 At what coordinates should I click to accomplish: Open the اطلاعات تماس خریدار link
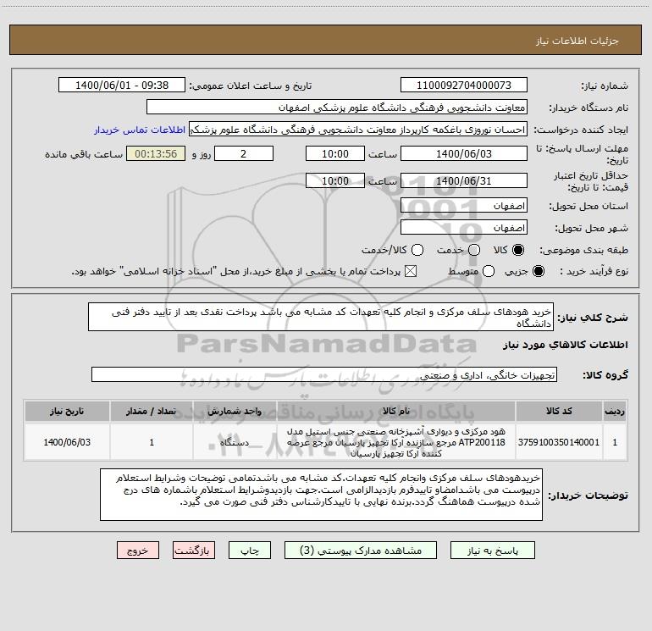click(140, 130)
